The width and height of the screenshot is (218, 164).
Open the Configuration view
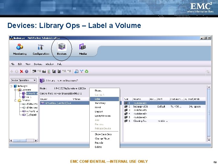point(41,49)
